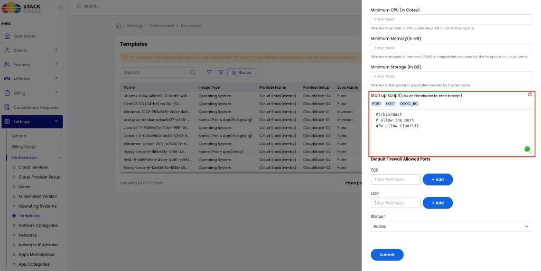Viewport: 541px width, 271px height.
Task: Click the Orchestrator breadcrumb link
Action: (x=162, y=25)
